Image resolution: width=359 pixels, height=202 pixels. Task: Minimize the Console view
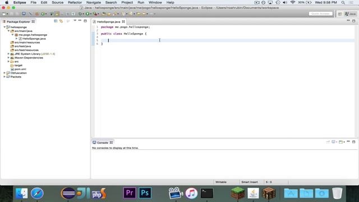(348, 142)
